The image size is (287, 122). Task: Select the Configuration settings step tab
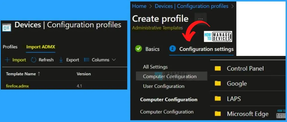click(206, 49)
